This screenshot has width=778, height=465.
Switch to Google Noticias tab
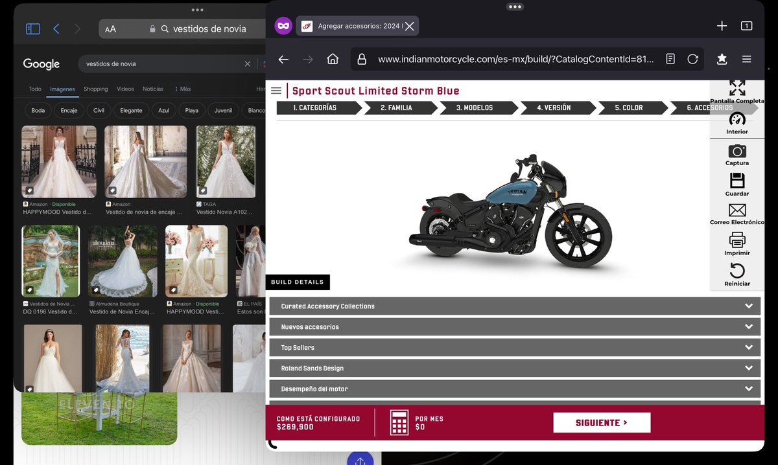coord(153,89)
